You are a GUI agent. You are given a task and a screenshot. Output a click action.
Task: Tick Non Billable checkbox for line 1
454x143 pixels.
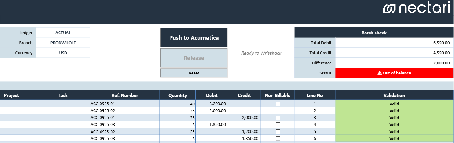click(x=278, y=104)
